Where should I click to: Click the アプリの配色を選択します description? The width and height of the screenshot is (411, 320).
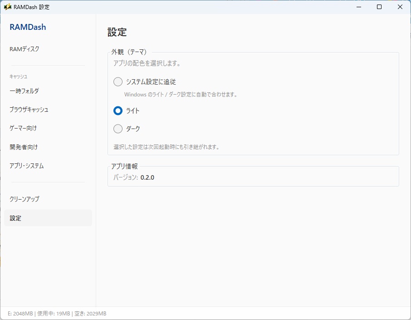click(147, 63)
